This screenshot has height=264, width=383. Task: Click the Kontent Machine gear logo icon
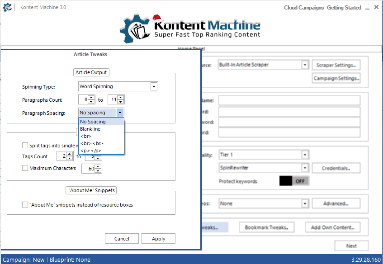[x=7, y=7]
